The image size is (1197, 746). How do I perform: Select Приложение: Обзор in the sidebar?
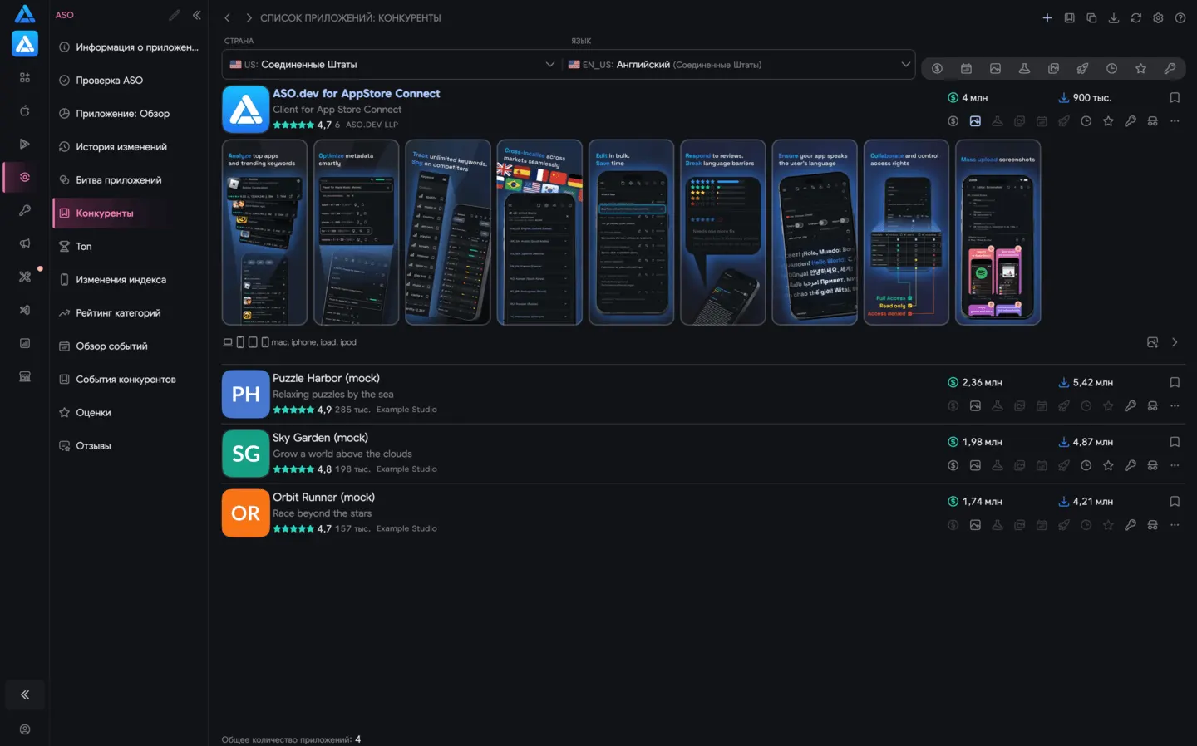(129, 114)
